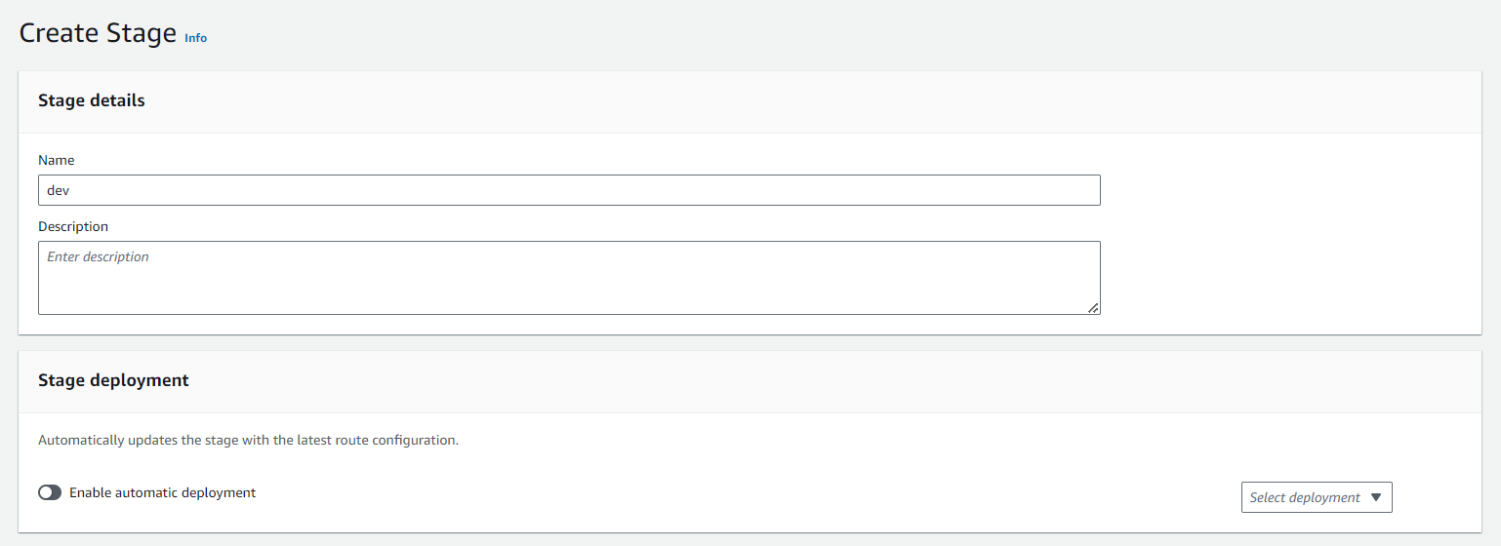Click the far right end of the Name field

tap(1088, 190)
